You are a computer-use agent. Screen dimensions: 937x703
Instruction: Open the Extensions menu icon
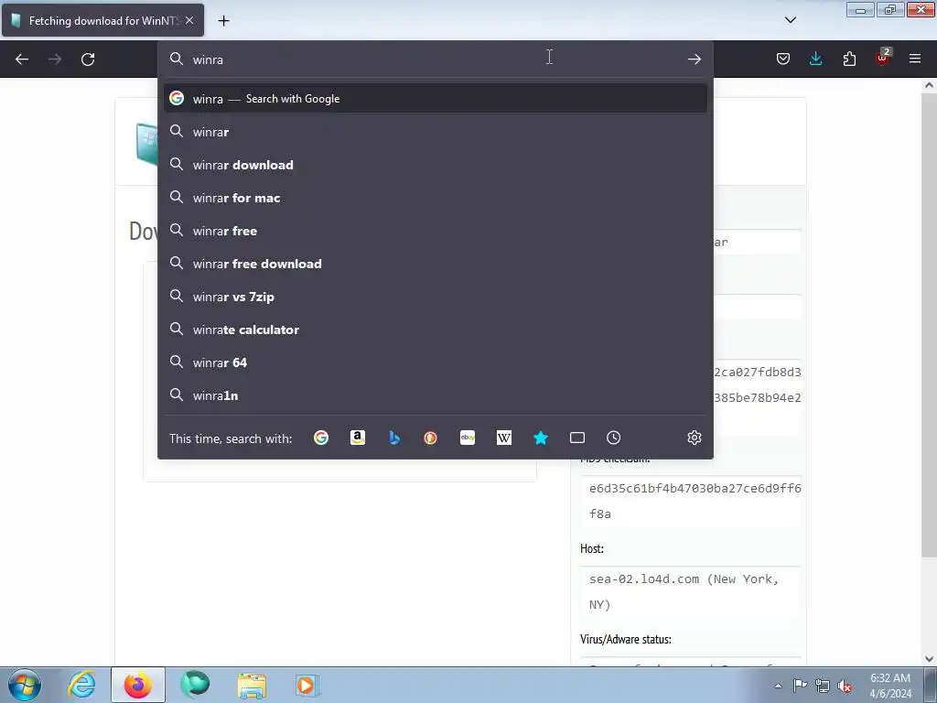849,59
